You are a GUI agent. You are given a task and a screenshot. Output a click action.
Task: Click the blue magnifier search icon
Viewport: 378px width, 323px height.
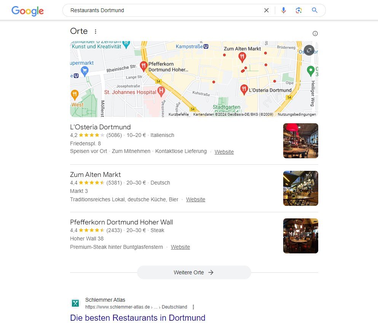tap(314, 10)
